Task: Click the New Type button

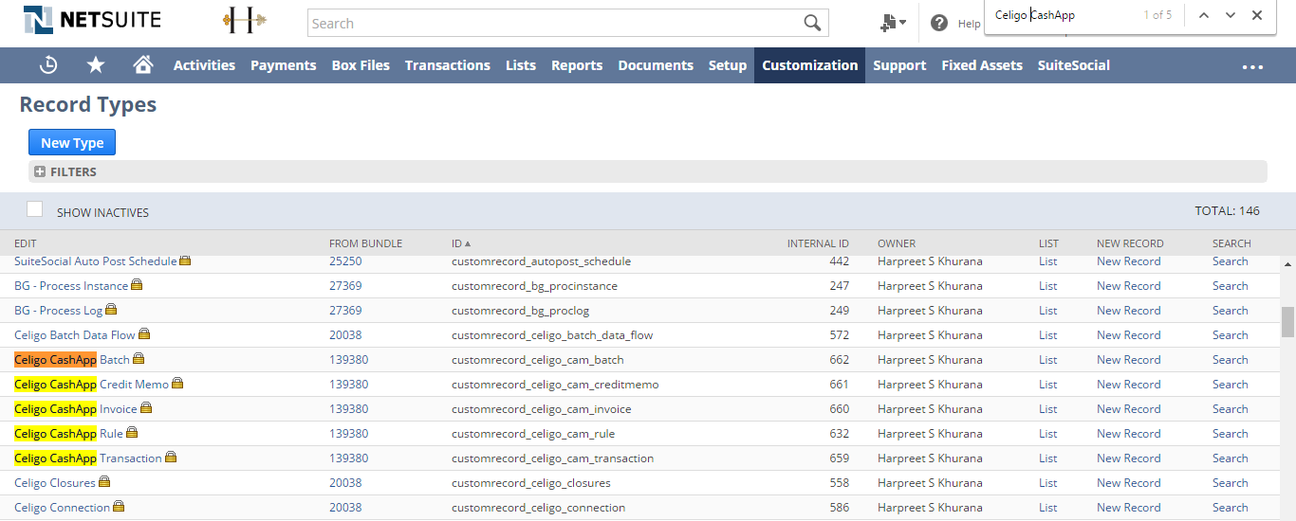Action: click(x=72, y=142)
